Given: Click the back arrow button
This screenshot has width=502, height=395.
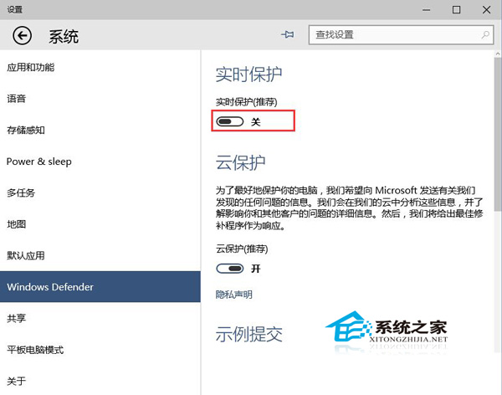Looking at the screenshot, I should coord(22,35).
